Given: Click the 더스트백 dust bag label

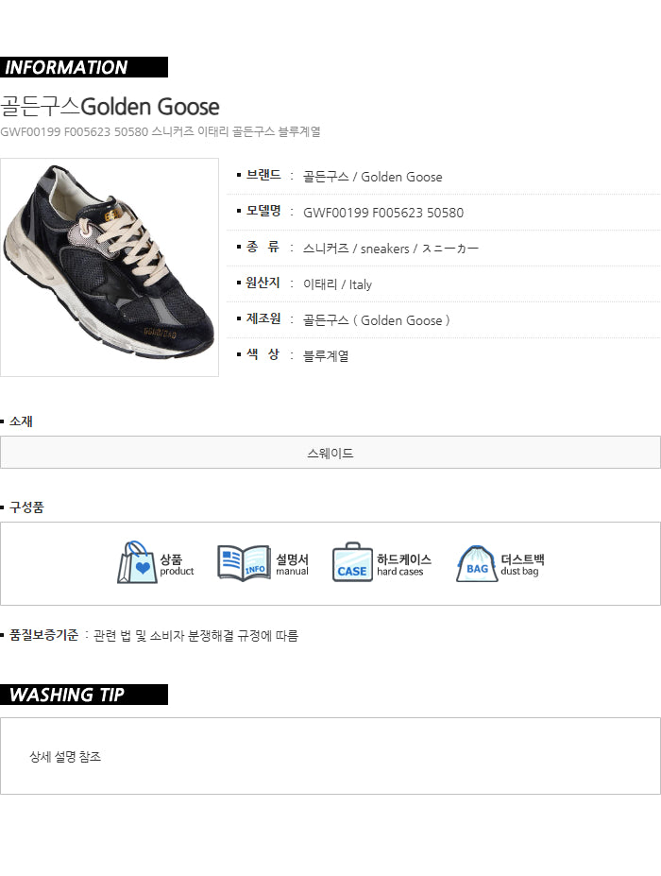Looking at the screenshot, I should coord(522,564).
